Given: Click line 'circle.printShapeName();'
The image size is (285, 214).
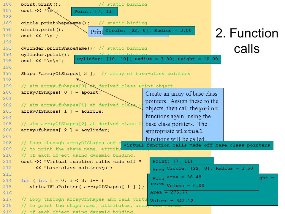Looking at the screenshot, I should pyautogui.click(x=55, y=23).
